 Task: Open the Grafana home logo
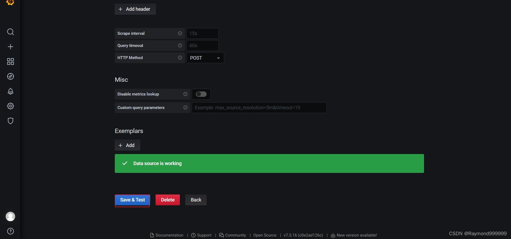point(10,2)
